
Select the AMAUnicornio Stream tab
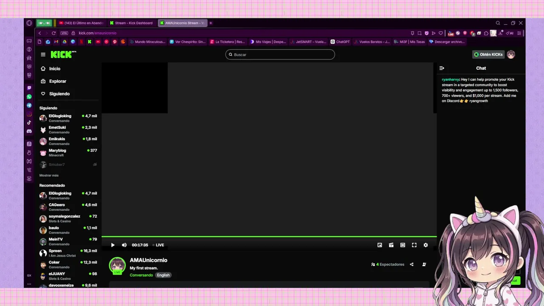182,23
